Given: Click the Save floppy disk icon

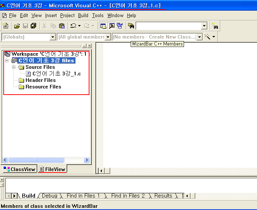Looking at the screenshot, I should coord(26,26).
